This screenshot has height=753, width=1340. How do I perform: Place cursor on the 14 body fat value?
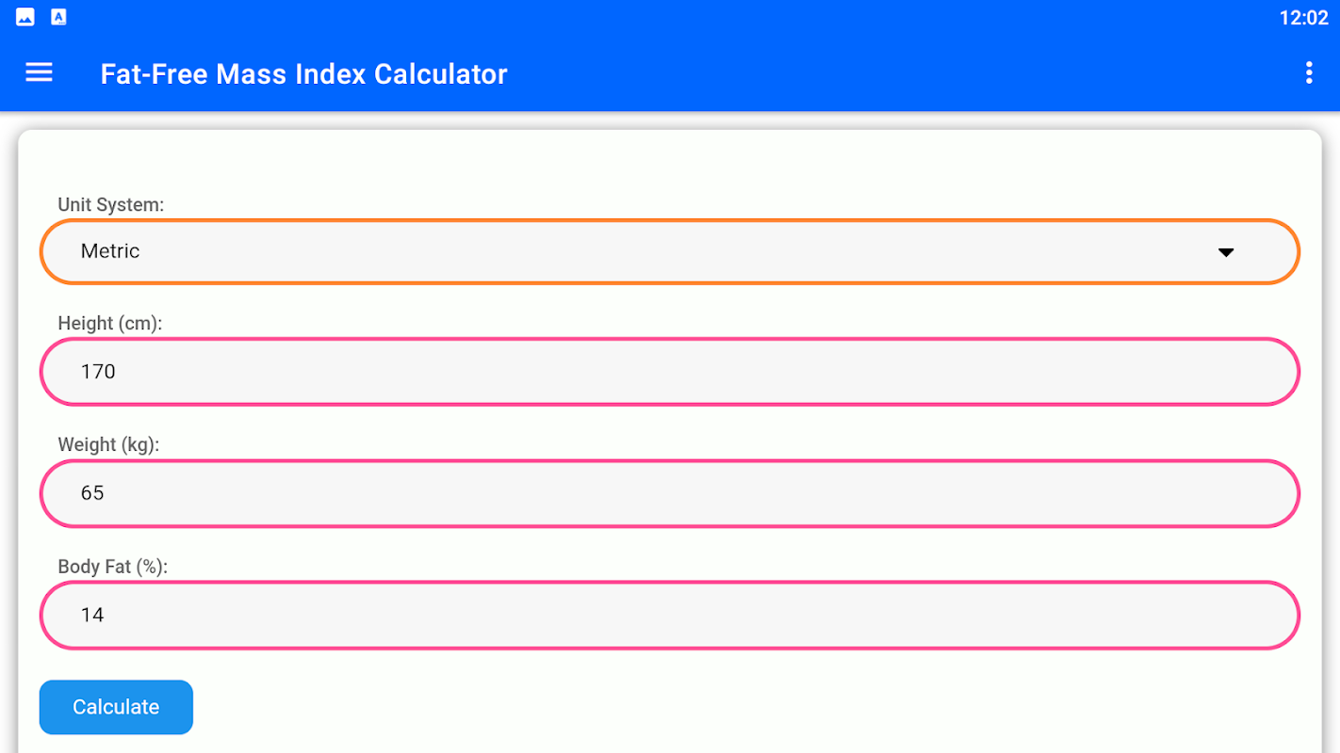coord(92,615)
